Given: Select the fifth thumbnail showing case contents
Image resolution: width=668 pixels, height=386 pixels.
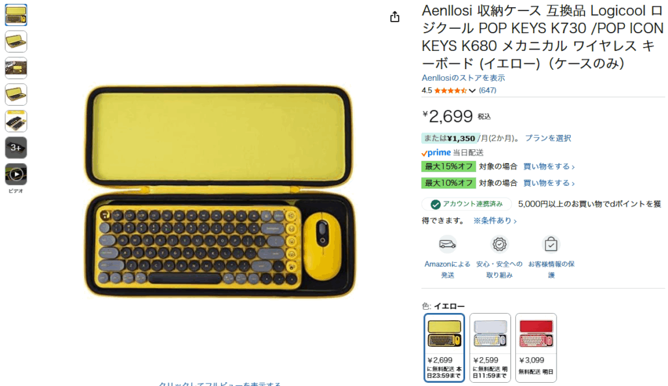Looking at the screenshot, I should [x=16, y=121].
